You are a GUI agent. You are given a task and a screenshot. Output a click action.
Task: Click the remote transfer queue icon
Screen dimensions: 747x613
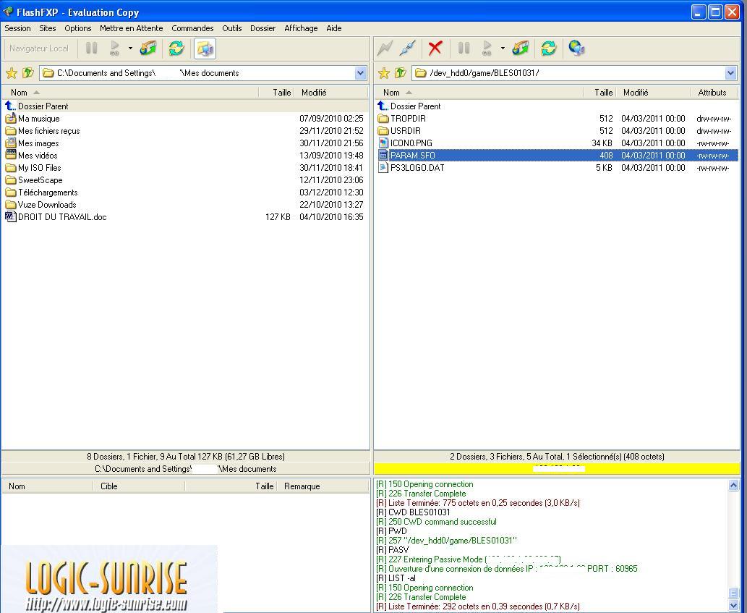click(520, 48)
